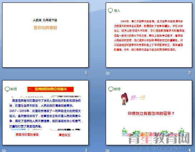Select slide 2 with red intro paragraph
Viewport: 195px width, 152px height.
[x=149, y=35]
